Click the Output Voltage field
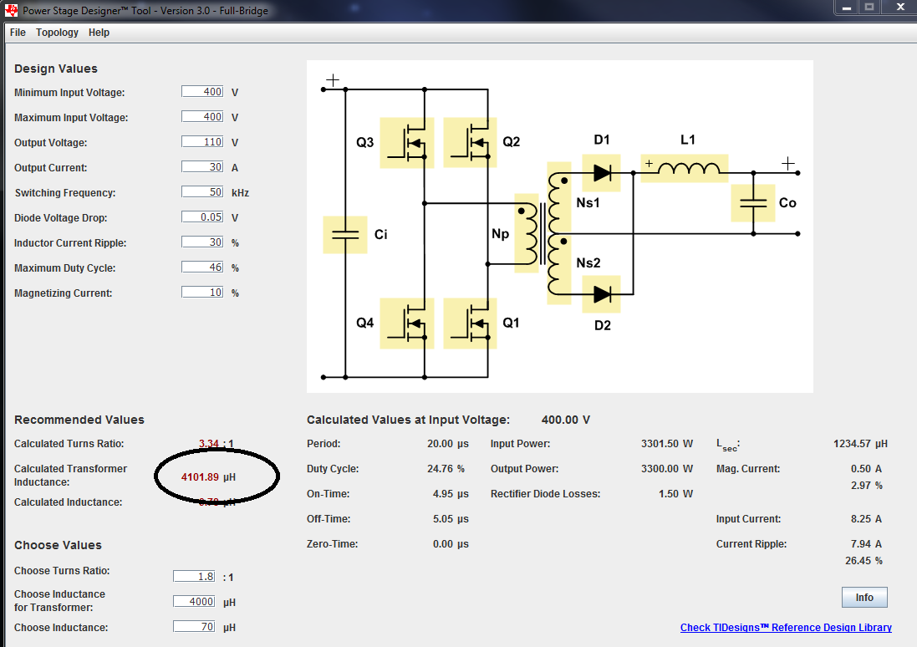This screenshot has width=917, height=647. [202, 142]
